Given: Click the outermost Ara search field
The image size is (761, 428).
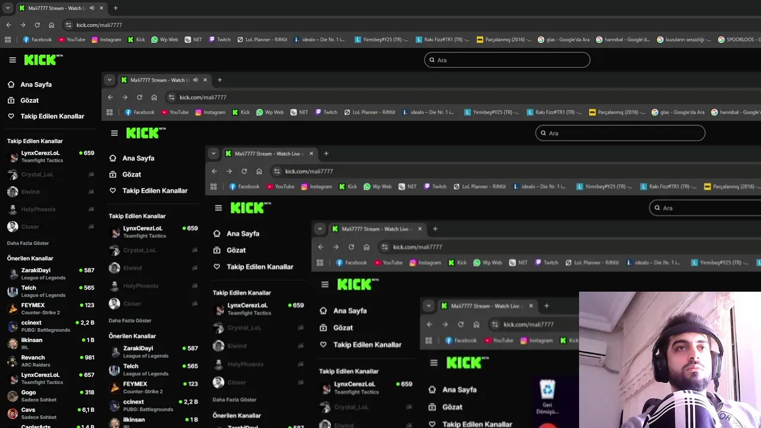Looking at the screenshot, I should pos(507,60).
